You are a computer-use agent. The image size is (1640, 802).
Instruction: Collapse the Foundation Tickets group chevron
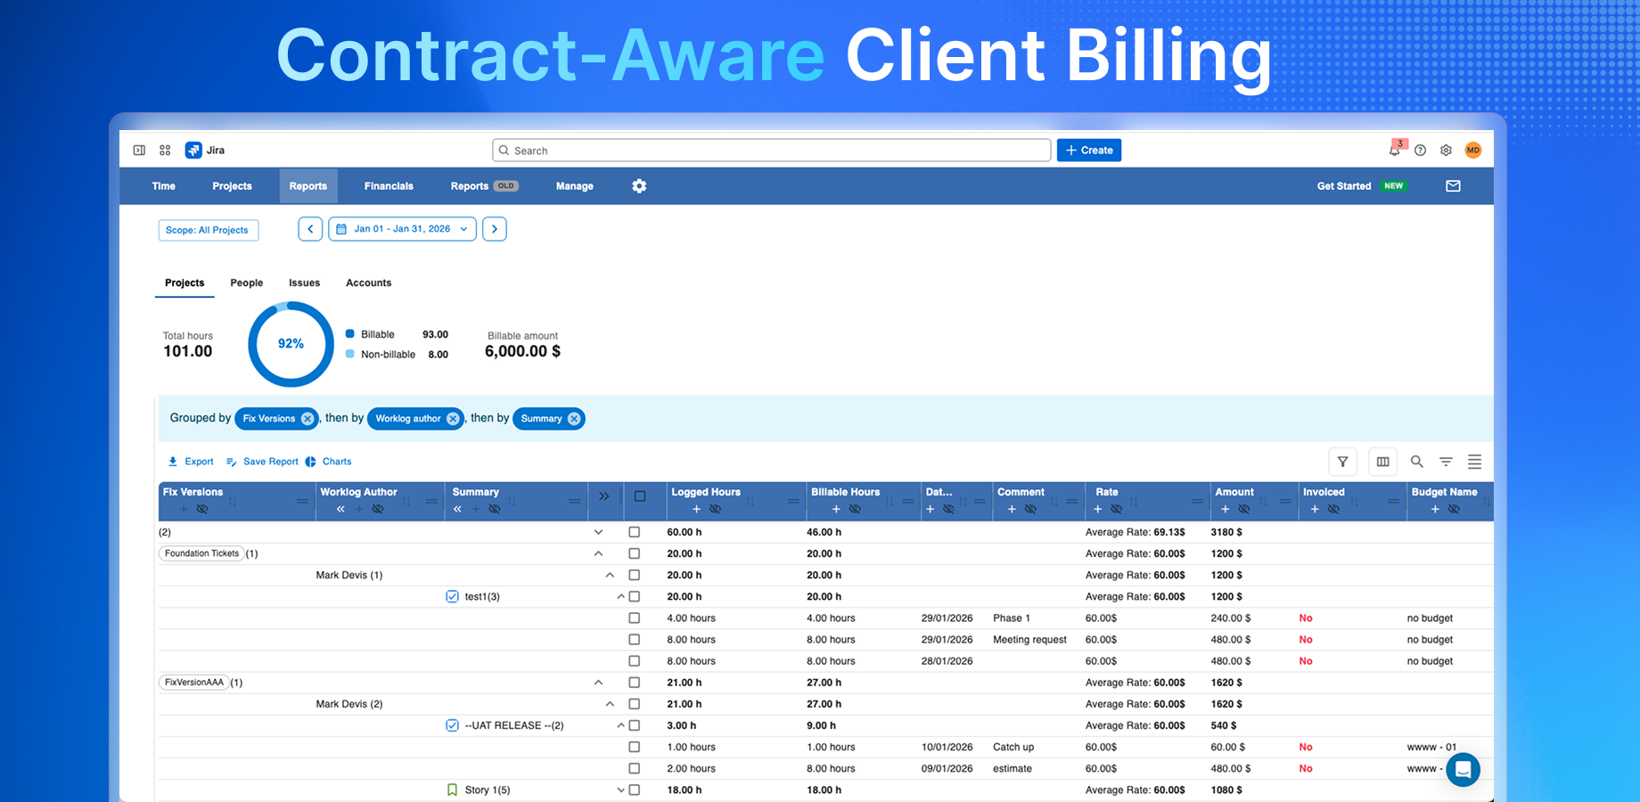point(599,553)
